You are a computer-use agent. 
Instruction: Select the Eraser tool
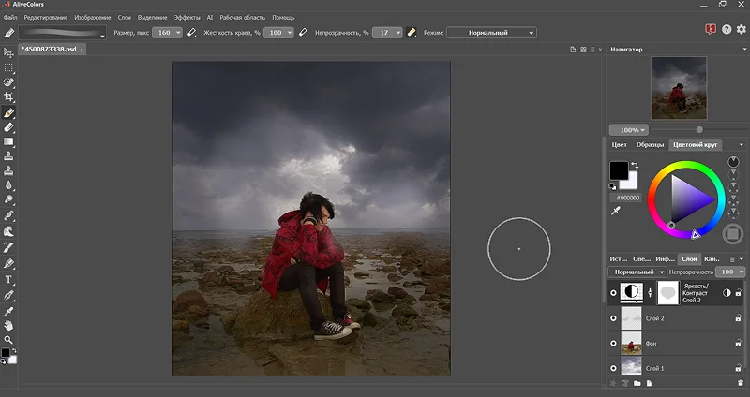(8, 127)
